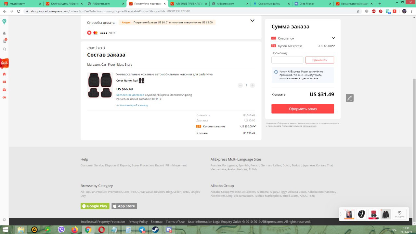Open the Пользовательские соглашения link
This screenshot has width=416, height=234.
(309, 126)
